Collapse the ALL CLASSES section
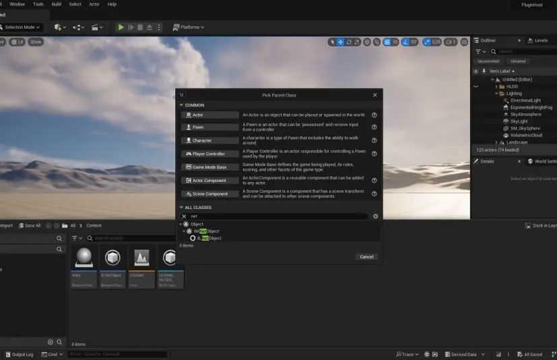557x360 pixels. coord(181,207)
